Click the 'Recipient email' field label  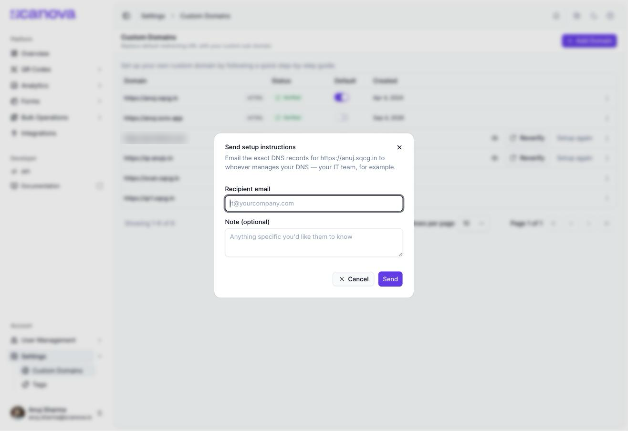pos(247,189)
